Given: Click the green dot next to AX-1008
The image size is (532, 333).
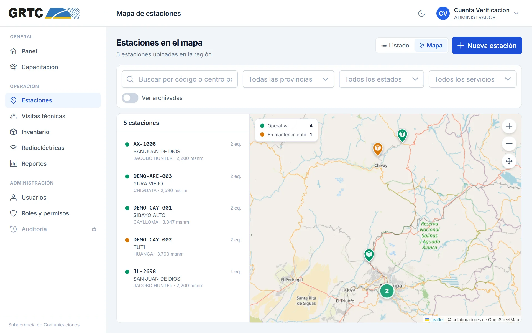Looking at the screenshot, I should click(x=127, y=144).
